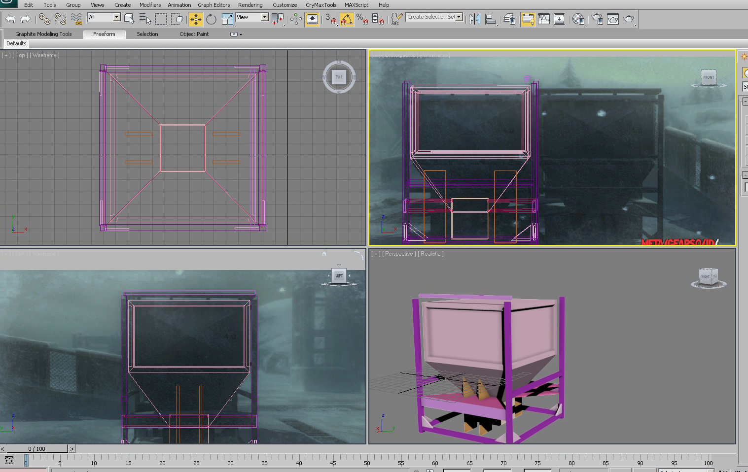Click the Mirror tool icon
This screenshot has width=748, height=472.
coord(474,19)
